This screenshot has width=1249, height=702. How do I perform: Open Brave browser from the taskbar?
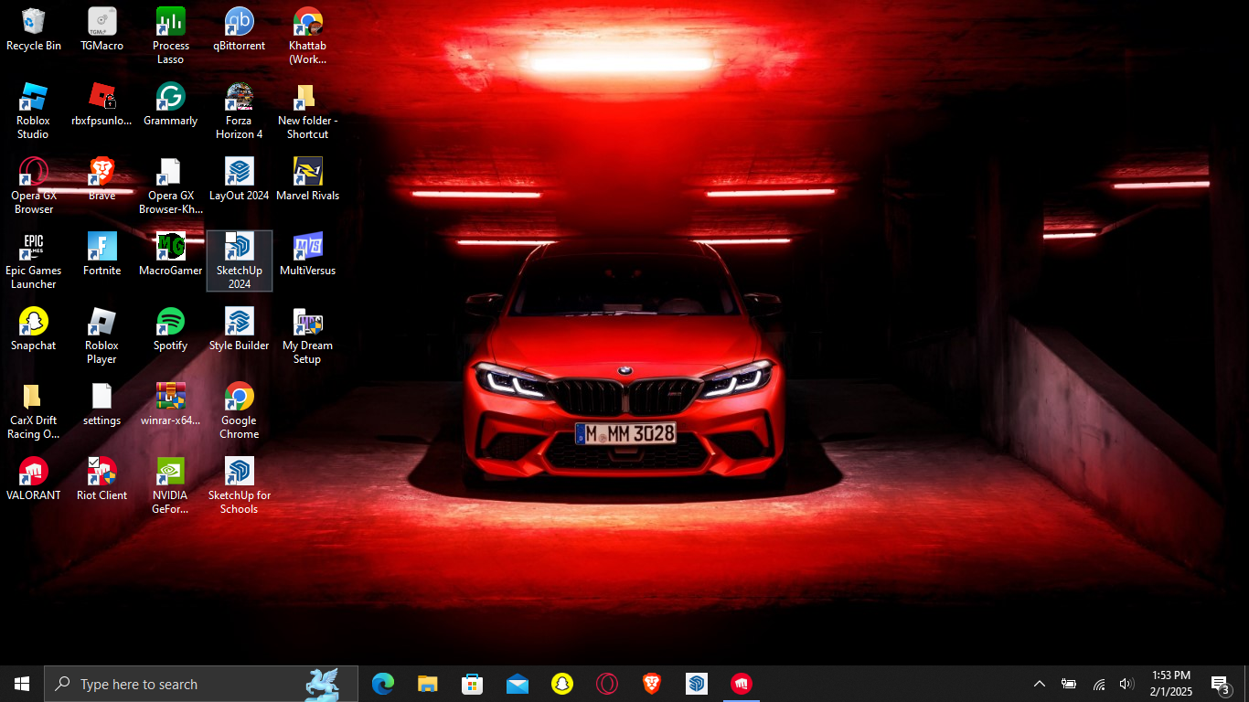point(652,684)
